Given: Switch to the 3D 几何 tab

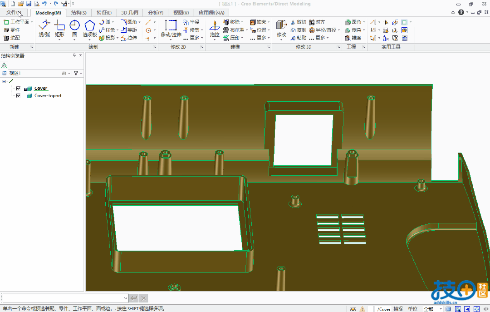Looking at the screenshot, I should pos(130,13).
